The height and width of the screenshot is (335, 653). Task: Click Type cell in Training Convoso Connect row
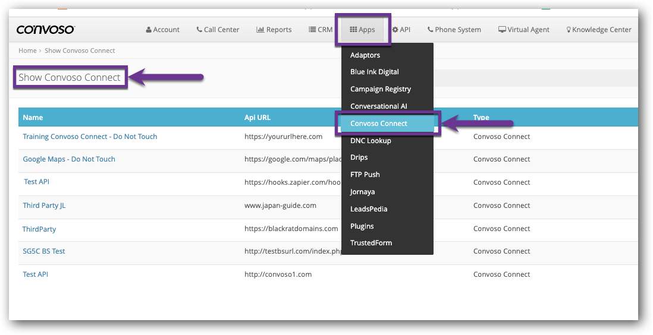pos(502,137)
